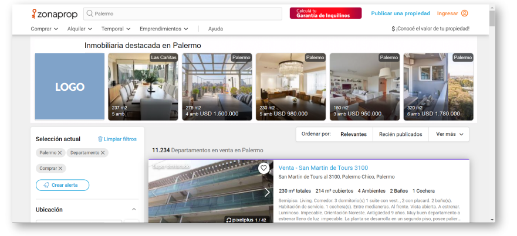Screen dimensions: 517x236
Task: Click the pixelplus virtual tour badge
Action: point(246,220)
